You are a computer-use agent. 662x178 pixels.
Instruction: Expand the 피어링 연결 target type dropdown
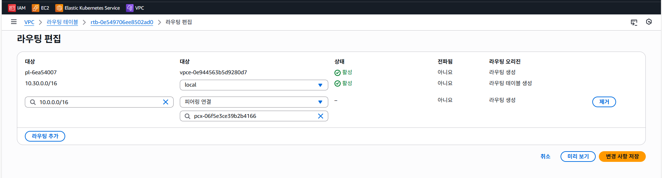click(x=254, y=102)
